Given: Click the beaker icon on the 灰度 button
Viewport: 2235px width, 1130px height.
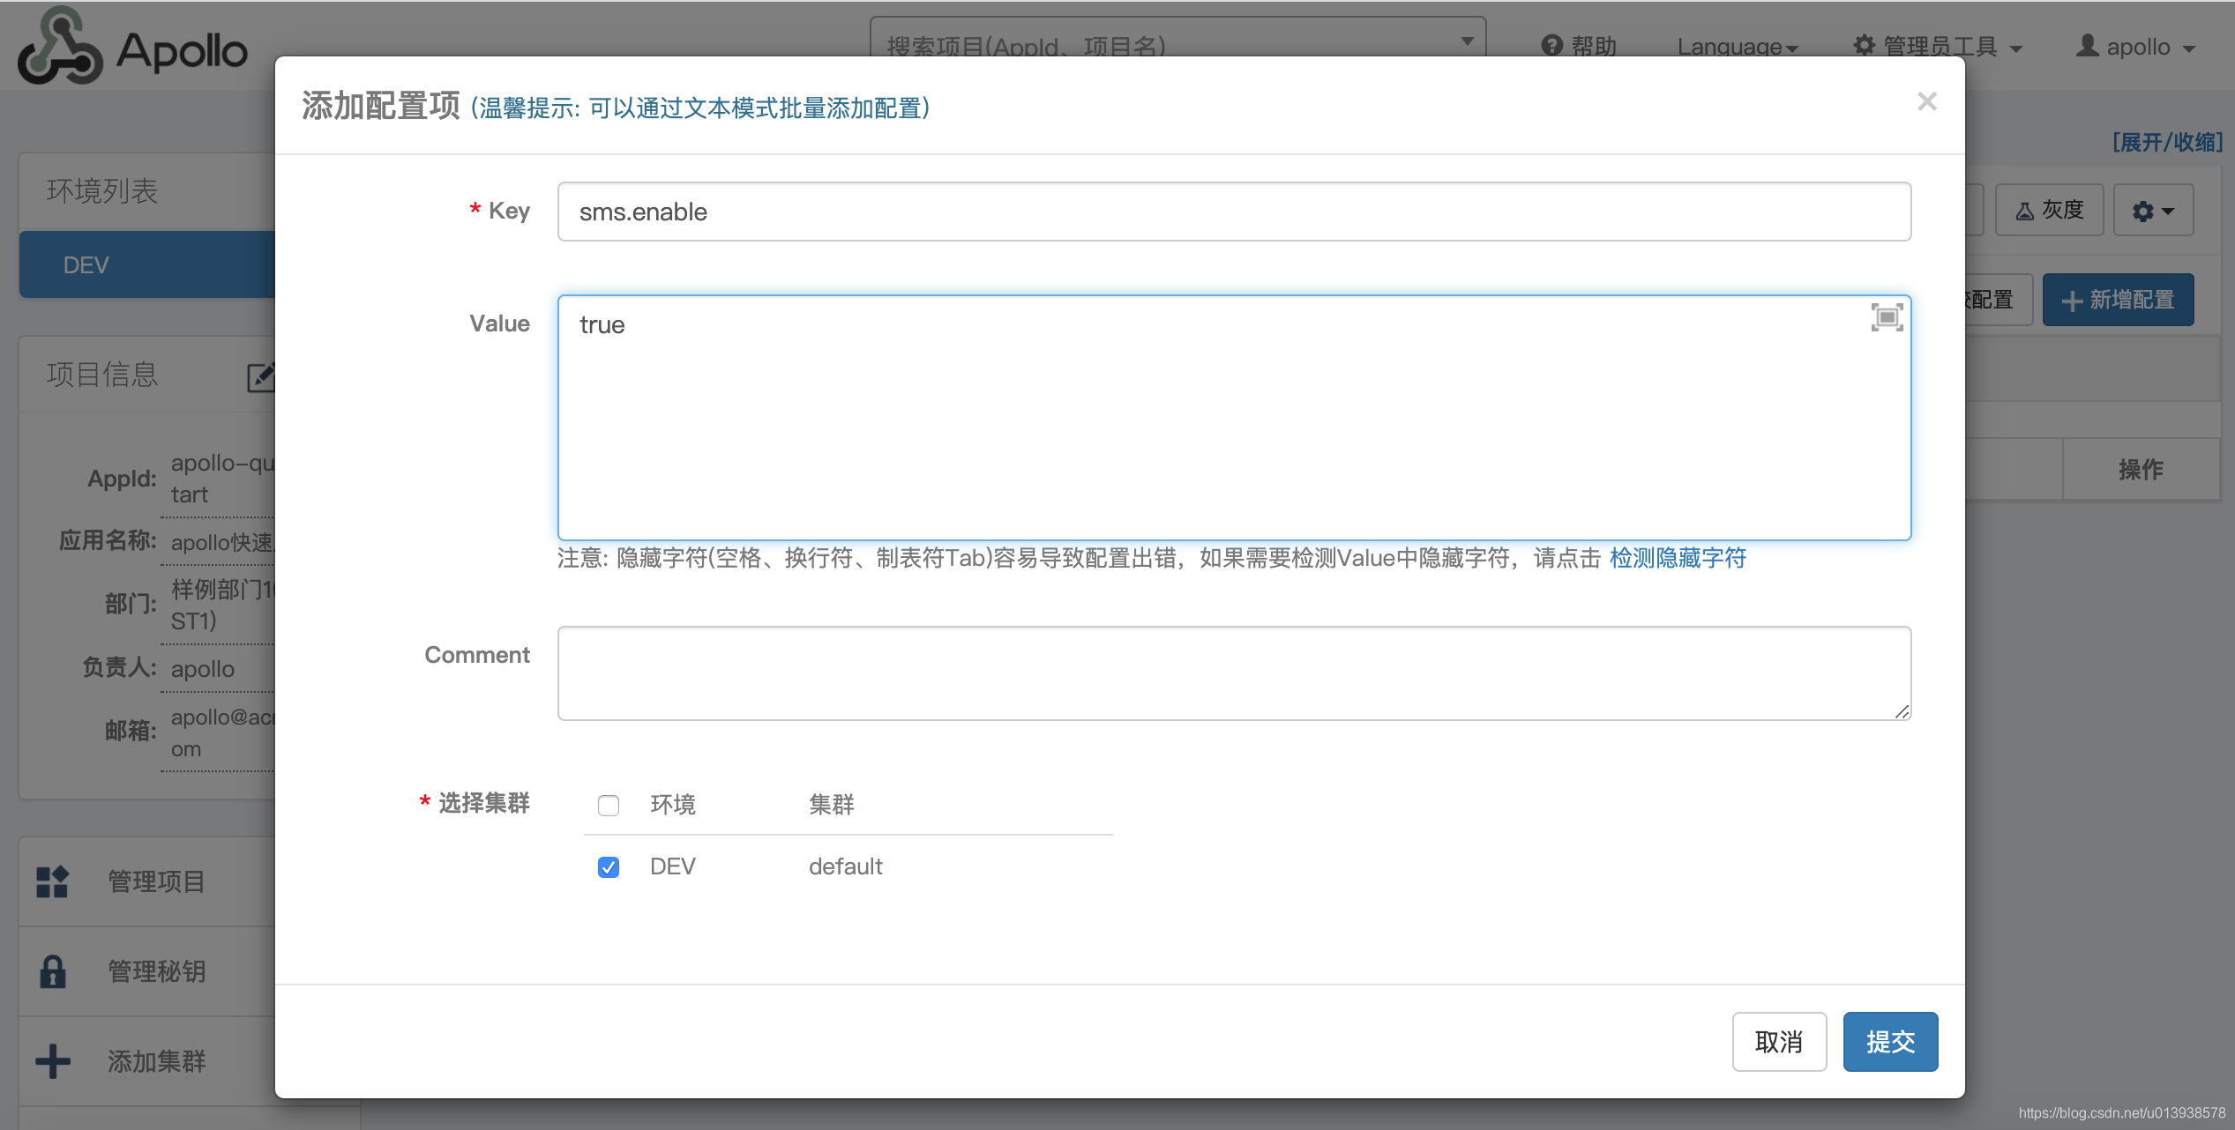Looking at the screenshot, I should click(x=2024, y=209).
